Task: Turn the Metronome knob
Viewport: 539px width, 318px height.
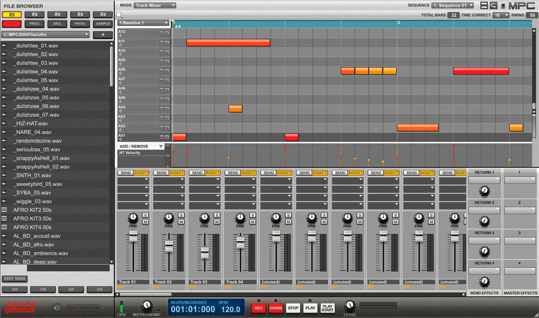Action: [x=146, y=306]
